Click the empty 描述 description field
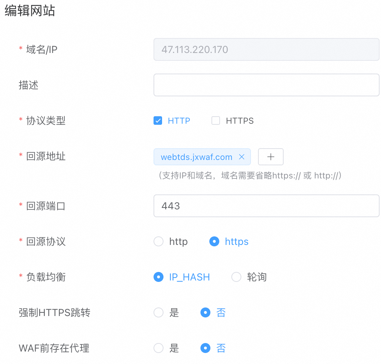381x364 pixels. 267,85
